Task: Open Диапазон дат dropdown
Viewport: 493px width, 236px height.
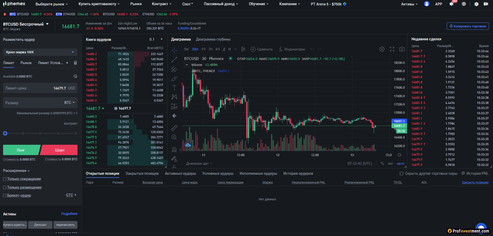Action: 199,163
